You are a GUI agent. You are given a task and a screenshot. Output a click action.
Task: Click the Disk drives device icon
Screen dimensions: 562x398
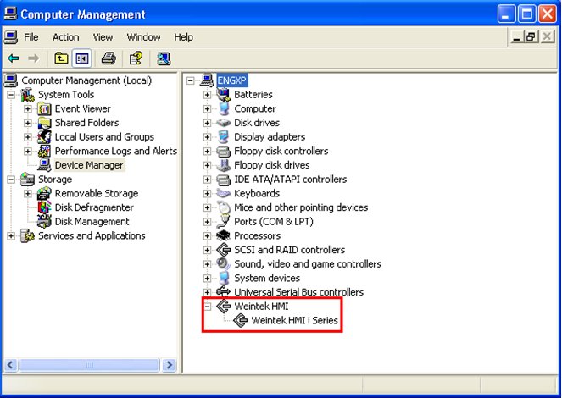click(223, 123)
